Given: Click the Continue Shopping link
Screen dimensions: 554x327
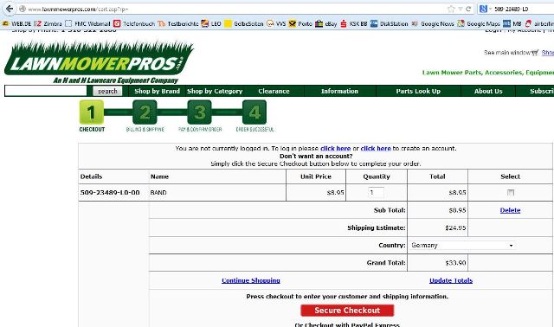Looking at the screenshot, I should click(x=251, y=280).
